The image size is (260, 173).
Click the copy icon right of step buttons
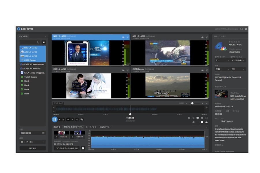tap(82, 120)
